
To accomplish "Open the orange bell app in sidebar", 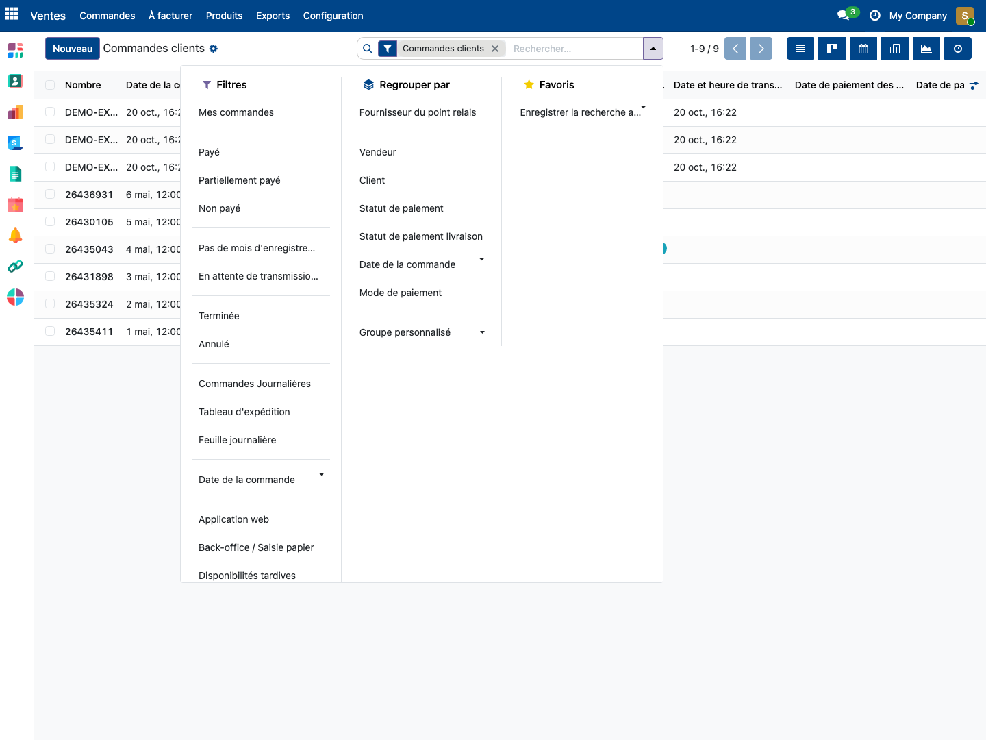I will (15, 236).
